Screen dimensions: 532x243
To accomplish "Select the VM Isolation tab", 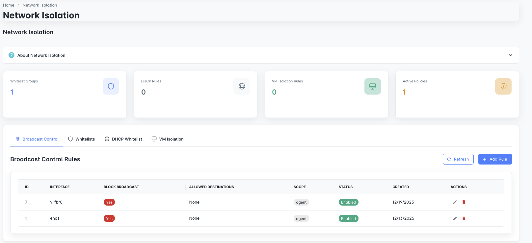I will 168,139.
